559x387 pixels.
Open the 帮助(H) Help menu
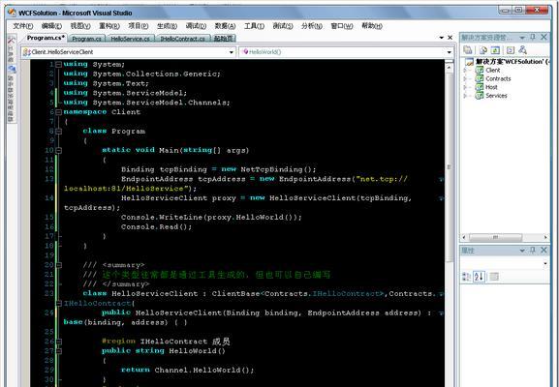(372, 26)
